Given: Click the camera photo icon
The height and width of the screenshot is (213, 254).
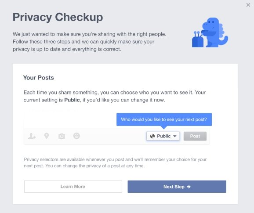Looking at the screenshot, I should 62,136.
